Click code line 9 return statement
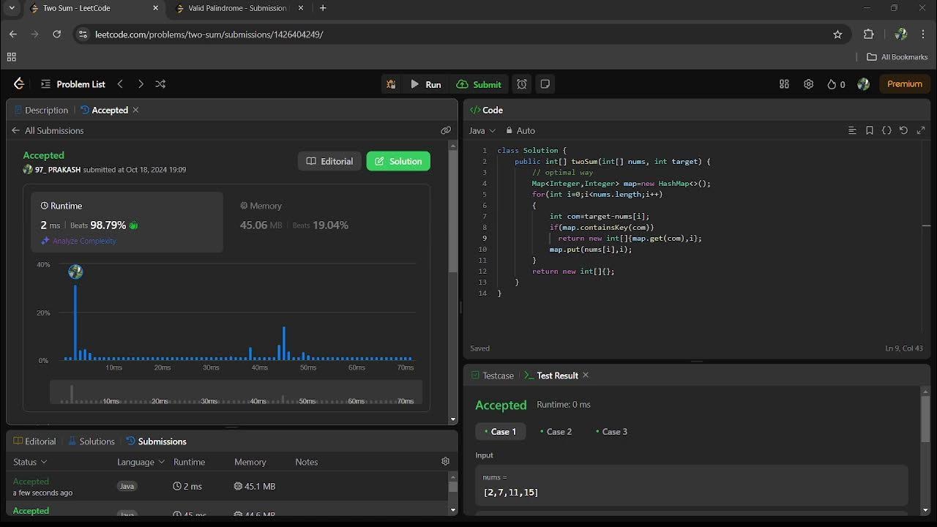The height and width of the screenshot is (527, 937). tap(630, 238)
